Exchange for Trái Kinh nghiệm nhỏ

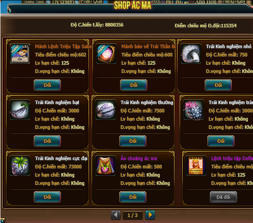tap(218, 85)
